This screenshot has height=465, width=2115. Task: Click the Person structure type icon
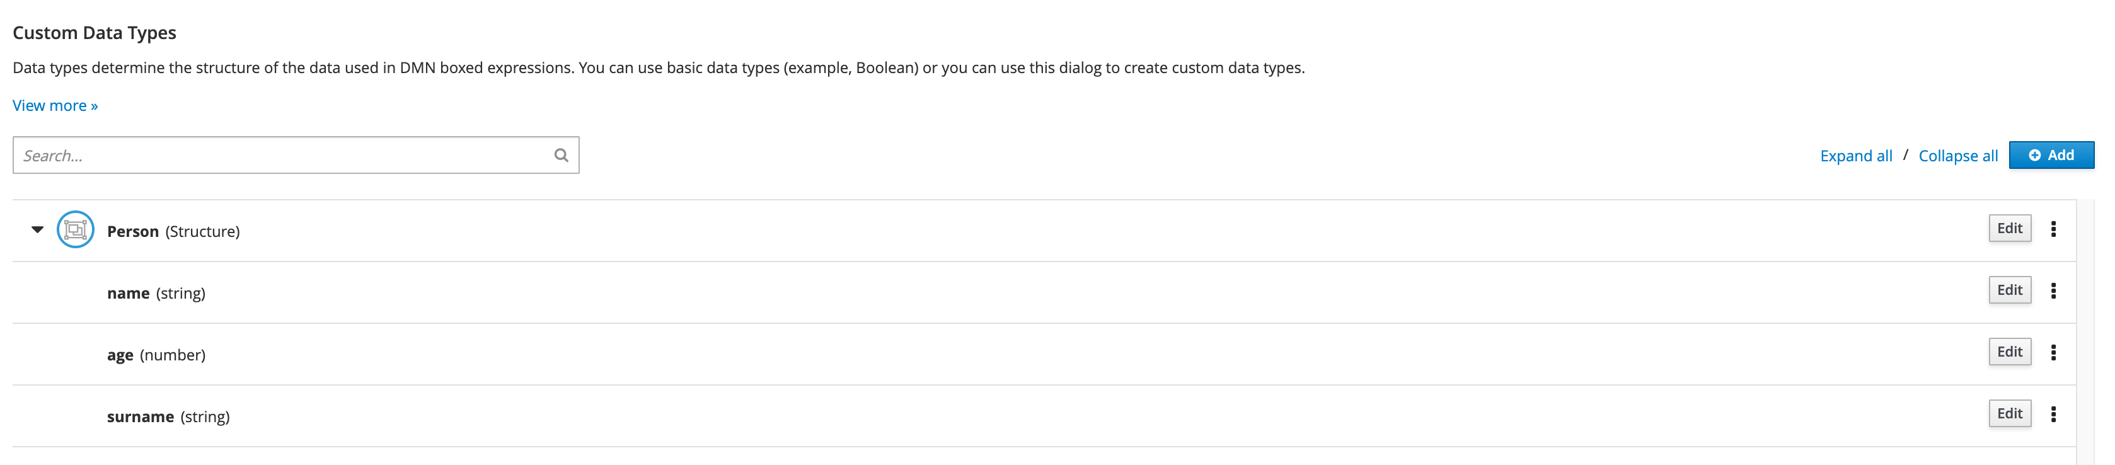point(76,230)
